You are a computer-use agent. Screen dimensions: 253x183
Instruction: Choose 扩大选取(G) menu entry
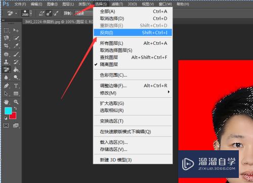(x=133, y=103)
